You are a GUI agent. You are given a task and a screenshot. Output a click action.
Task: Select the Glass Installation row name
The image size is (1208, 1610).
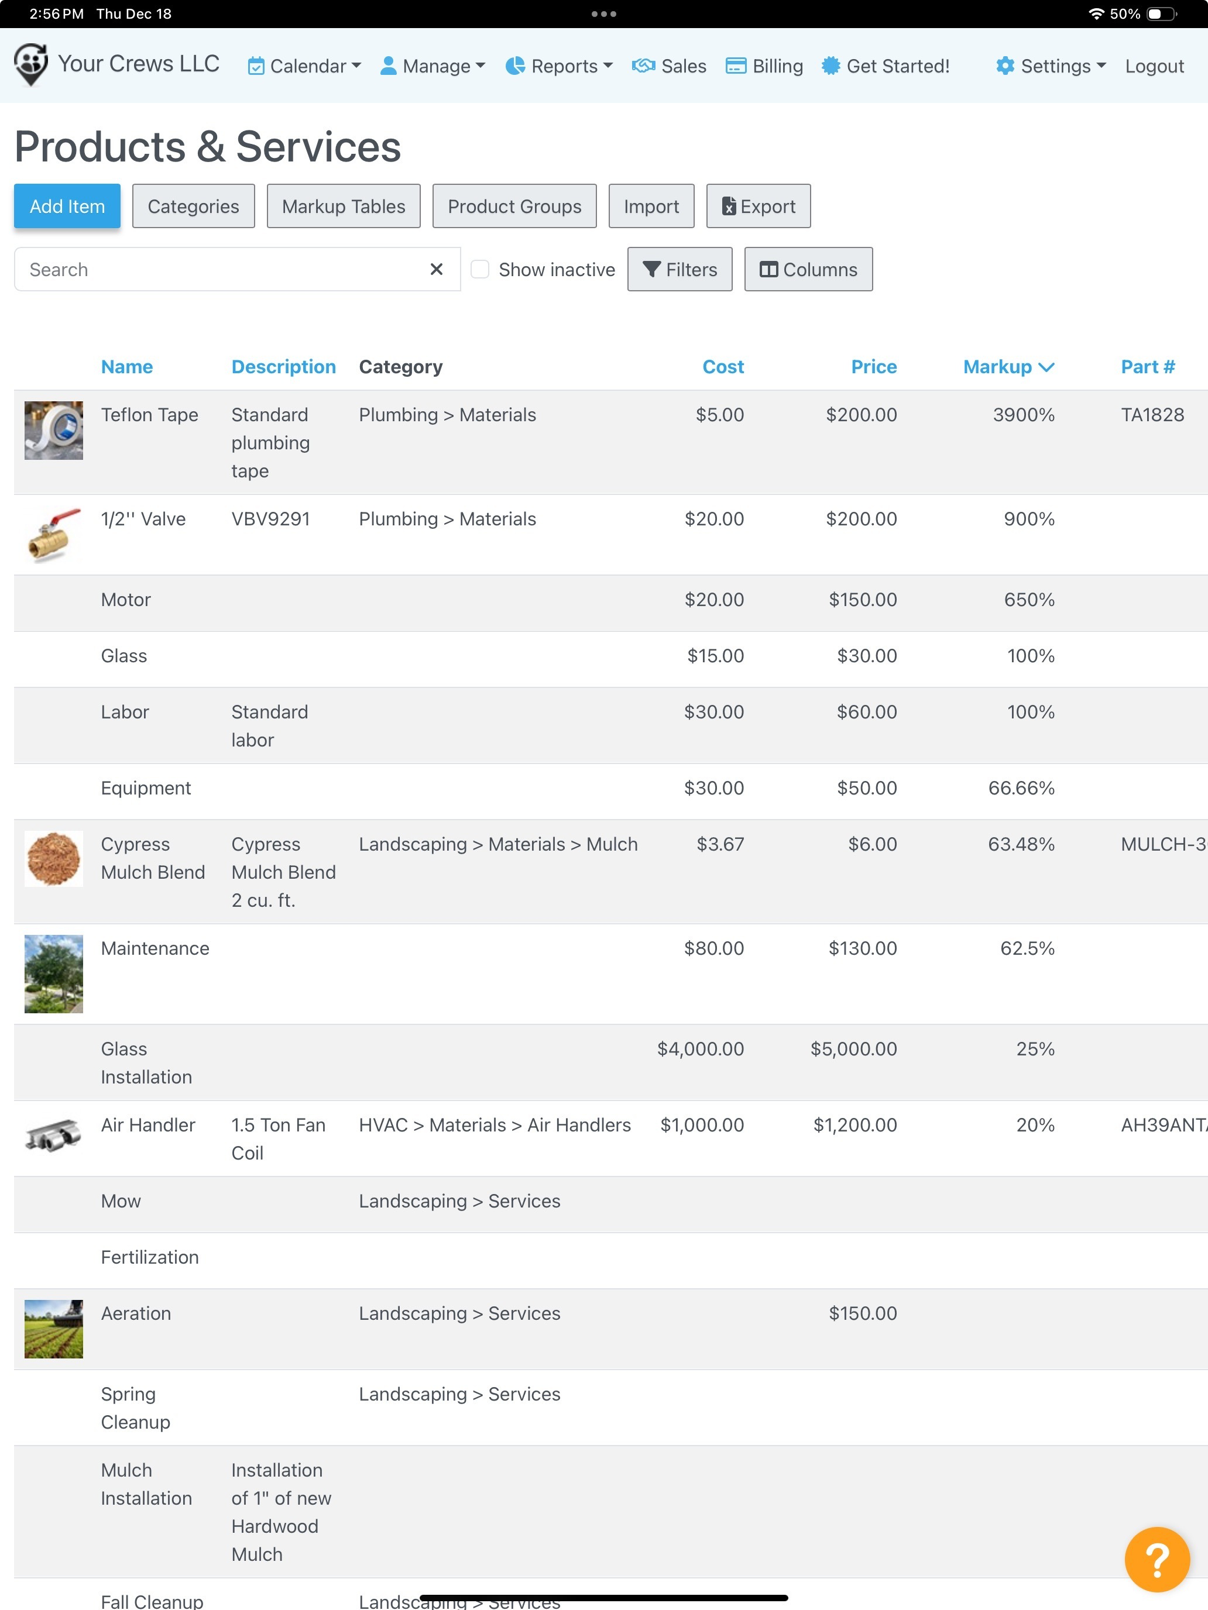point(146,1064)
